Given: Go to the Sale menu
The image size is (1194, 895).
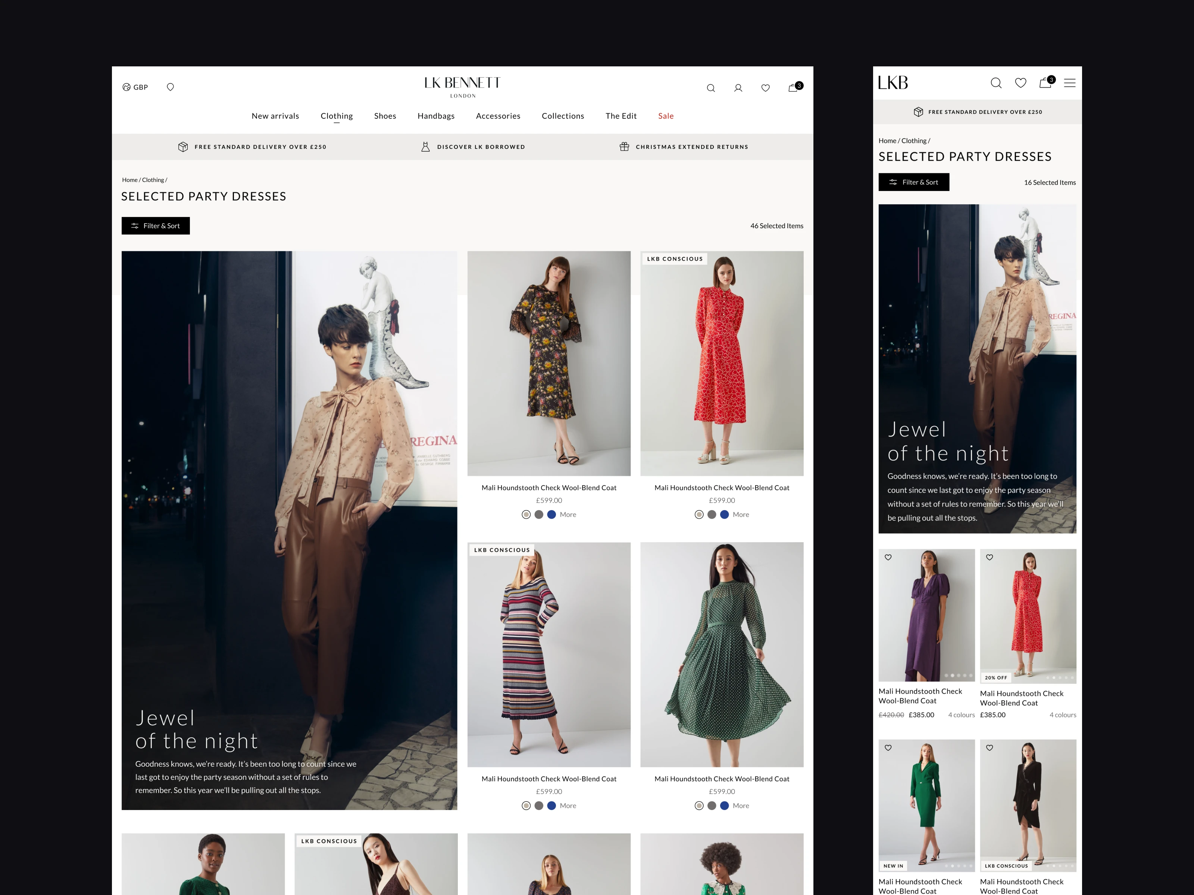Looking at the screenshot, I should click(x=666, y=116).
